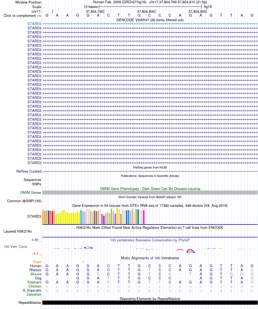The height and width of the screenshot is (309, 258).
Task: Click the Sequences track label
Action: [32, 180]
